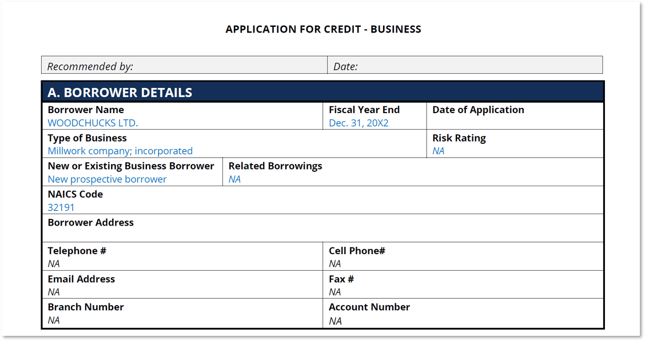Click the Telephone # NA value
The height and width of the screenshot is (341, 645).
click(54, 263)
